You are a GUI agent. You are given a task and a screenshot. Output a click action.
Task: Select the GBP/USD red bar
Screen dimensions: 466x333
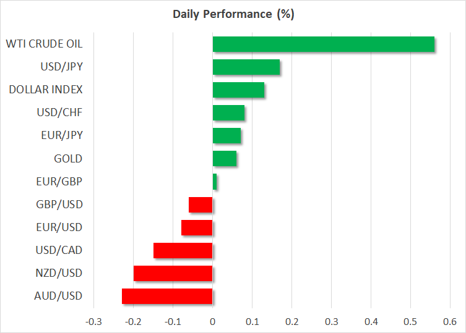pos(201,204)
